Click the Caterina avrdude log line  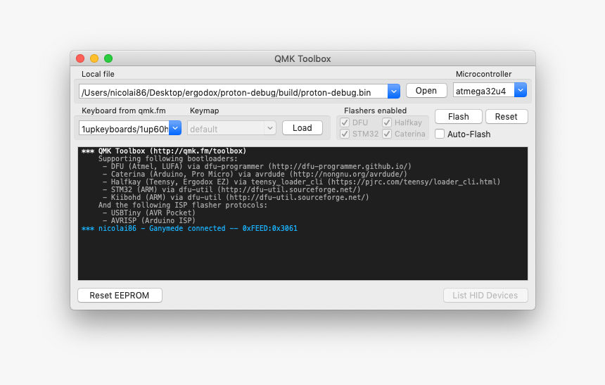click(255, 174)
